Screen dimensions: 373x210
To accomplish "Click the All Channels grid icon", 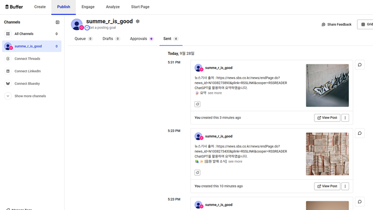I will tap(8, 34).
